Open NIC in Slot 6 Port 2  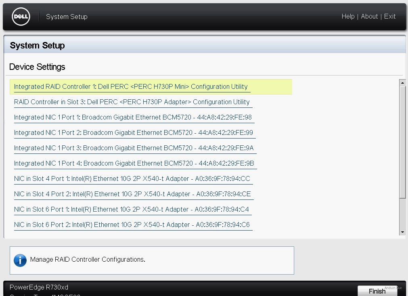(x=132, y=225)
